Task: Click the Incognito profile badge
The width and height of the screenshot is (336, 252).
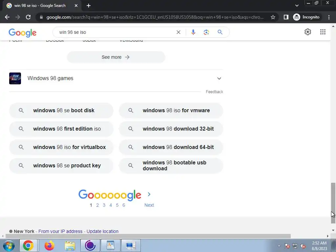Action: coord(307,17)
